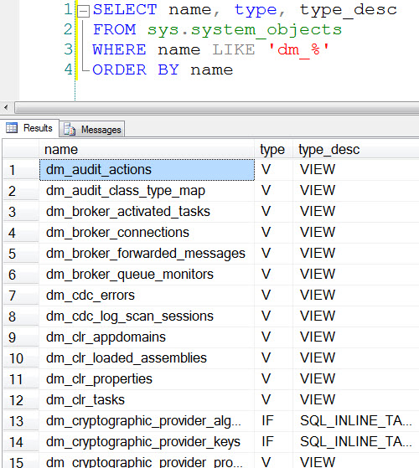
Task: Open the Messages tab
Action: [92, 129]
